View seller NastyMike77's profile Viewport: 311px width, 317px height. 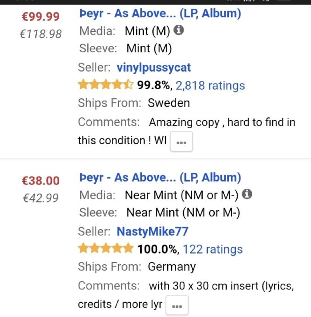click(x=152, y=231)
